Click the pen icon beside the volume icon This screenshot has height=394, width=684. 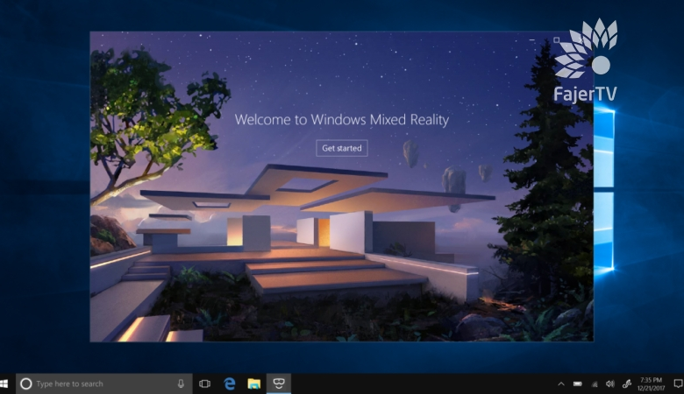(x=626, y=383)
